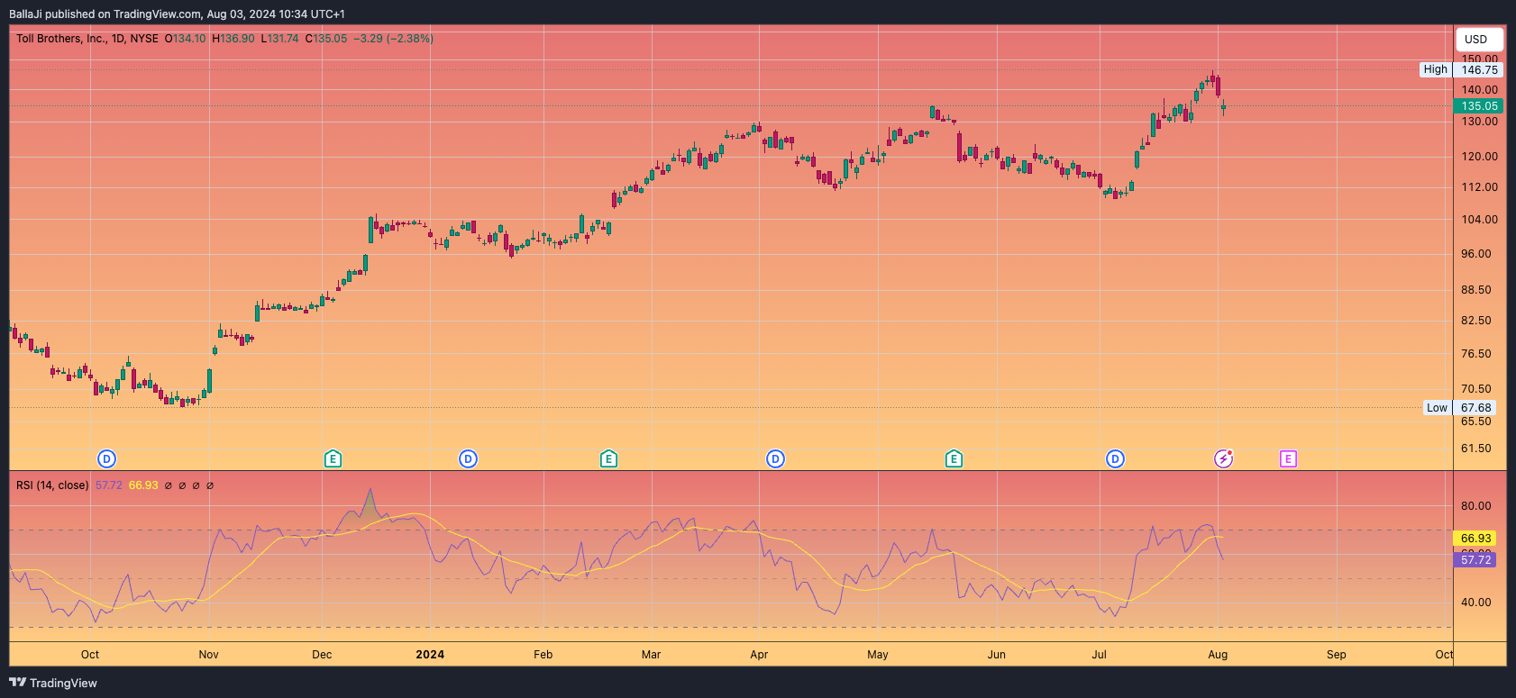Click the 96.00 price axis label
Viewport: 1516px width, 698px height.
1476,254
